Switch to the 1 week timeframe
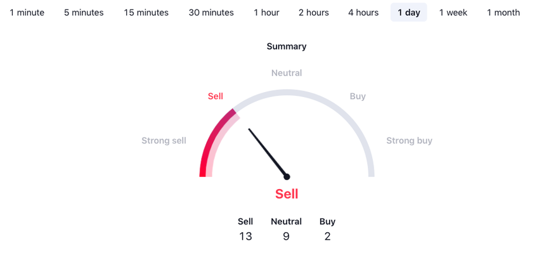The image size is (539, 255). (x=453, y=13)
